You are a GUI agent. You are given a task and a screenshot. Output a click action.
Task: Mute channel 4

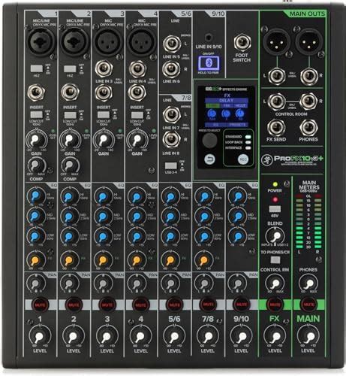click(140, 305)
